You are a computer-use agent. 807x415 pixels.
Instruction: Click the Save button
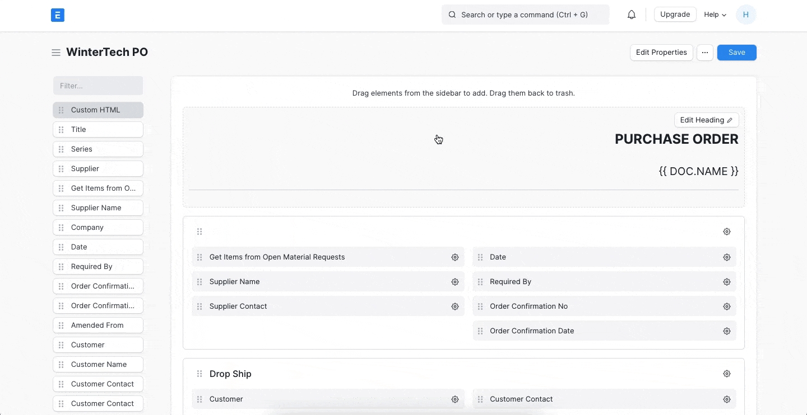pyautogui.click(x=736, y=53)
